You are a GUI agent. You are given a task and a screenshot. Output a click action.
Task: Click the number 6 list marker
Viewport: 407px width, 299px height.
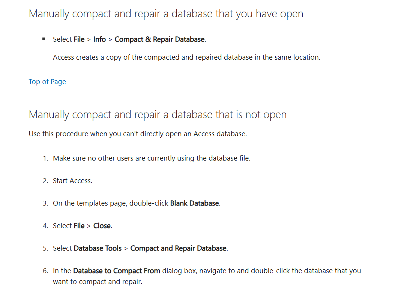(x=45, y=271)
